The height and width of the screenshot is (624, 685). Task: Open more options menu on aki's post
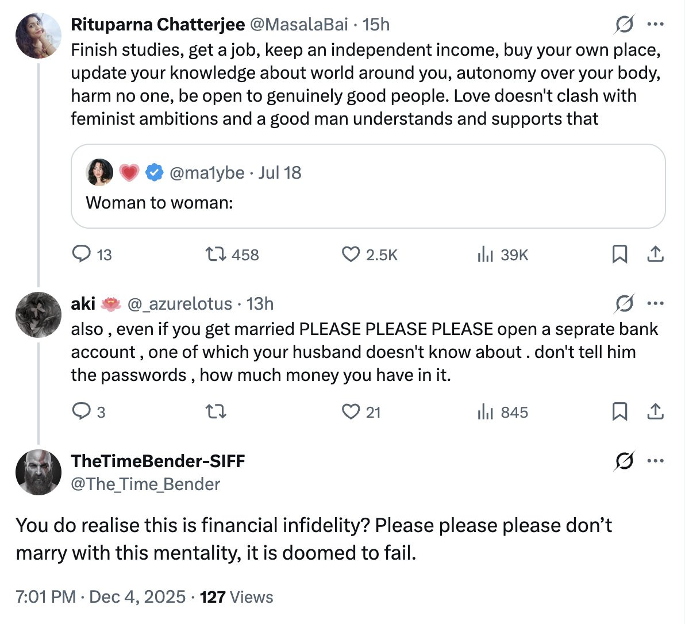pyautogui.click(x=656, y=303)
